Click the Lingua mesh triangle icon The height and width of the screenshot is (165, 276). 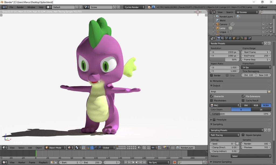click(x=218, y=32)
